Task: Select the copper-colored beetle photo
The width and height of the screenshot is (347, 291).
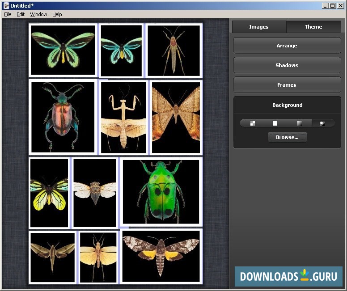Action: (63, 117)
